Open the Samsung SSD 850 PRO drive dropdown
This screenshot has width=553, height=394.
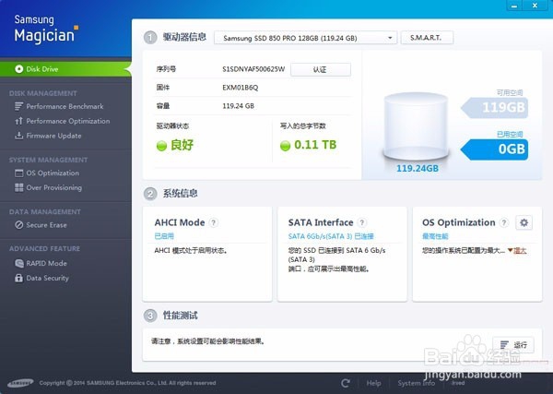click(305, 38)
